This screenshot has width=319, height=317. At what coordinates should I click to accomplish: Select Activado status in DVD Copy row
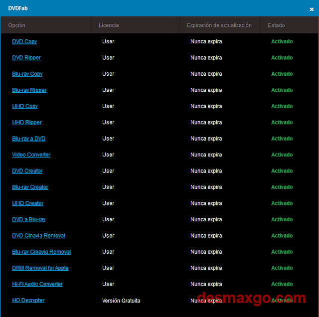(282, 41)
